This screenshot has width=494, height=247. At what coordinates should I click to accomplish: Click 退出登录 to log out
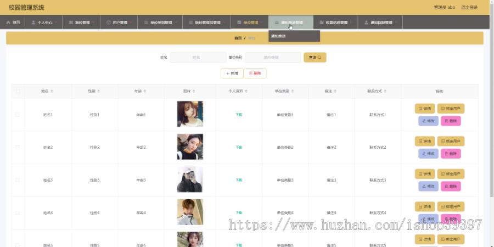coord(469,7)
